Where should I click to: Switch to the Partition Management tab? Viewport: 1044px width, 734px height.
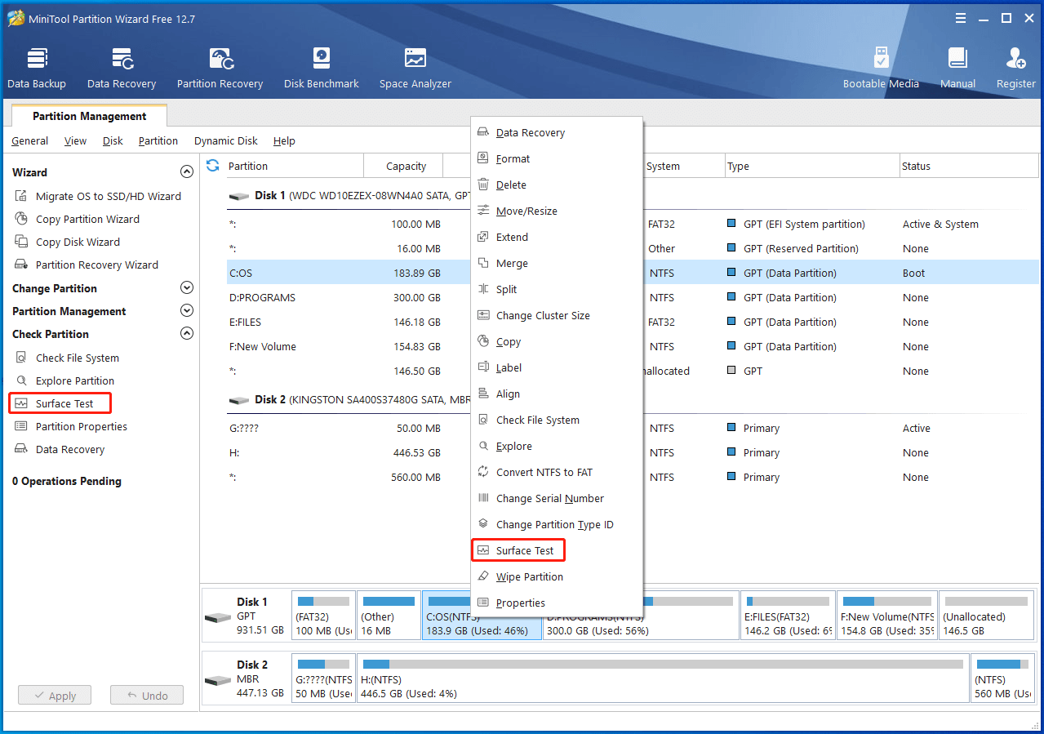click(x=89, y=117)
